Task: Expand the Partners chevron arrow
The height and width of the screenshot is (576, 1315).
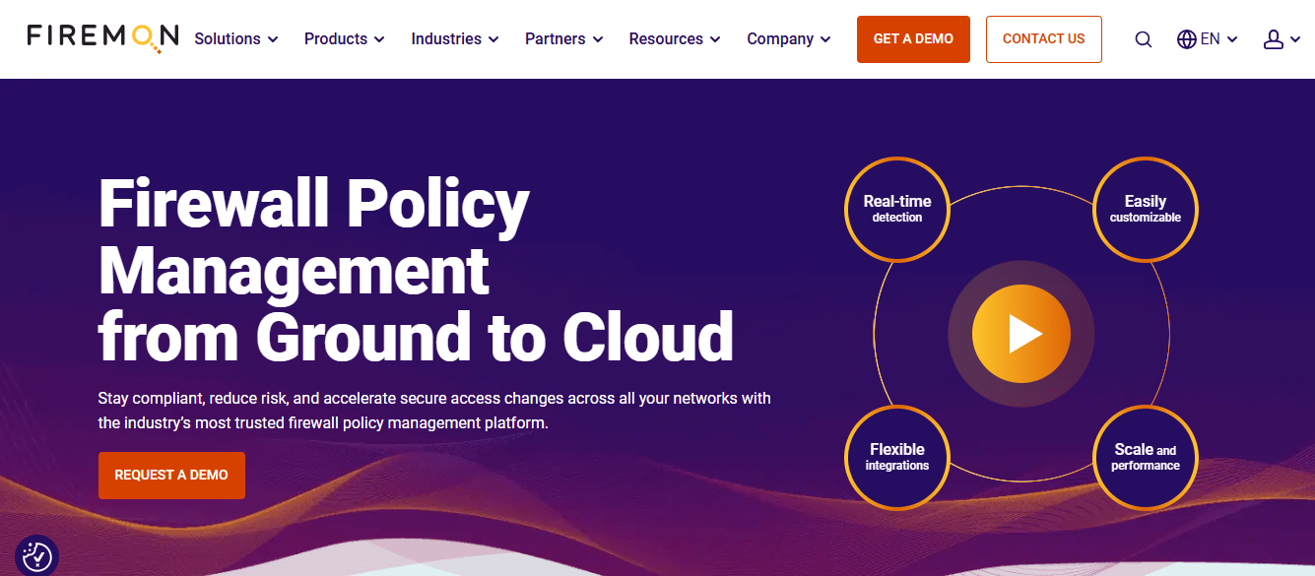Action: [598, 39]
